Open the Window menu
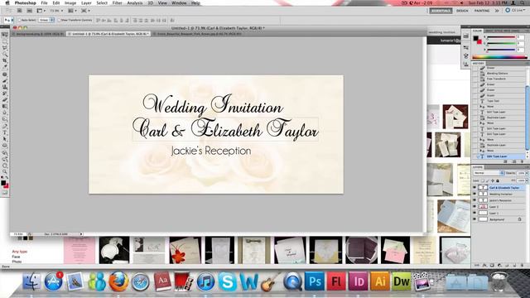The image size is (530, 298). [x=179, y=2]
